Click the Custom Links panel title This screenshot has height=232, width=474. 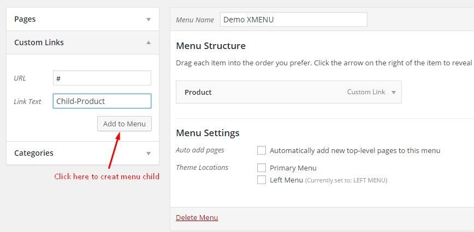[x=39, y=42]
